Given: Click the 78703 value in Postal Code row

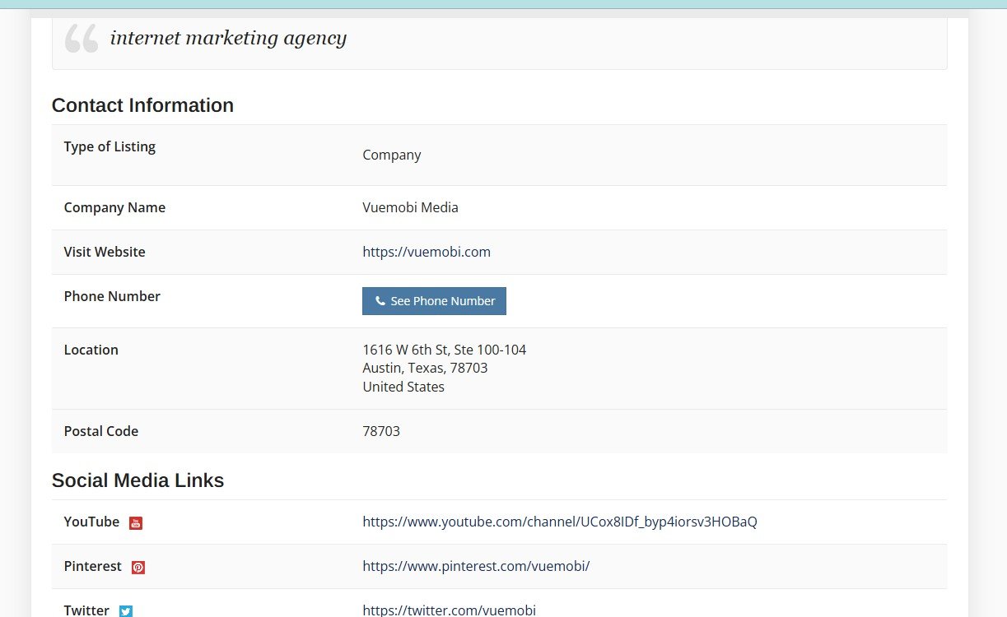Looking at the screenshot, I should tap(381, 431).
